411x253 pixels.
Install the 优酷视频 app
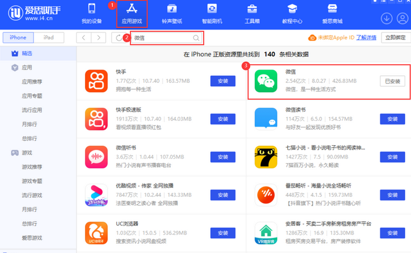223,195
